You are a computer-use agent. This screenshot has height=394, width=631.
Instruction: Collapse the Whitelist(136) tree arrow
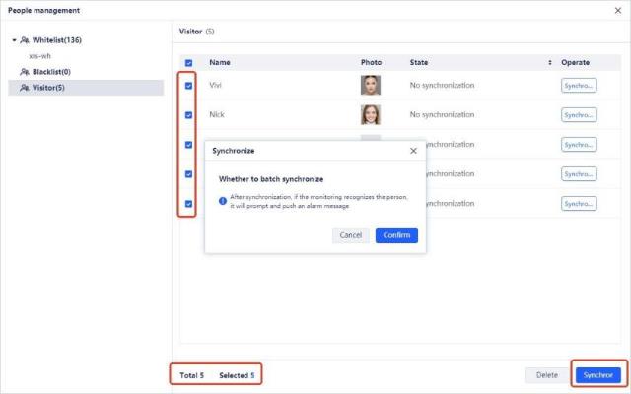[x=15, y=40]
